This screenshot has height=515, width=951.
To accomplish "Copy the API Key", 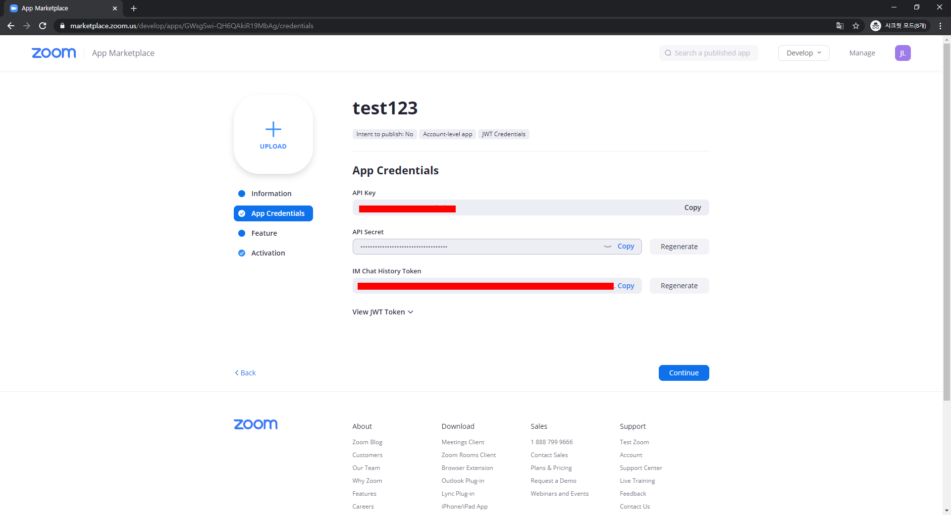I will (x=692, y=207).
